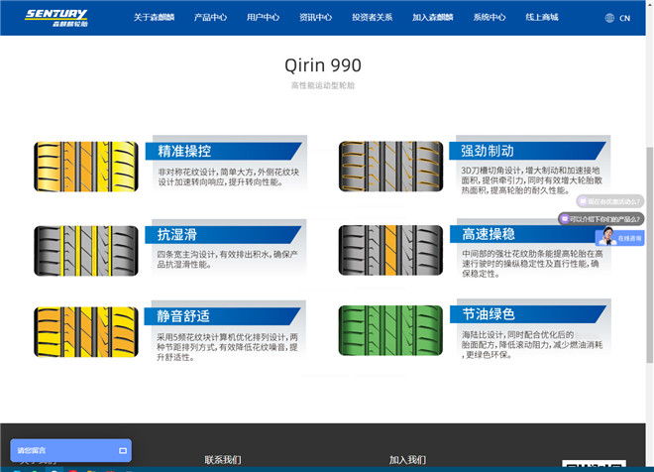This screenshot has height=472, width=654.
Task: Click the 联系我们 footer heading
Action: (x=223, y=460)
